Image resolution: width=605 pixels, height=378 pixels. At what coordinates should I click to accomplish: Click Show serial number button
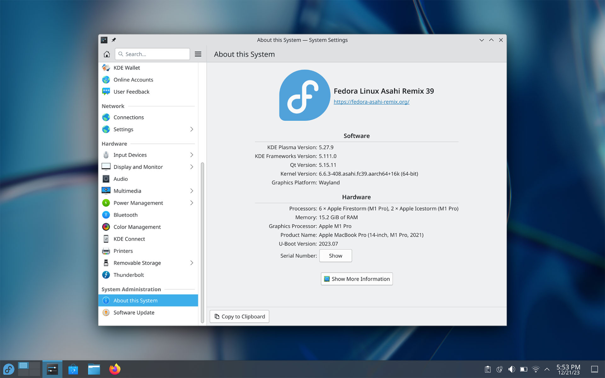click(x=335, y=256)
